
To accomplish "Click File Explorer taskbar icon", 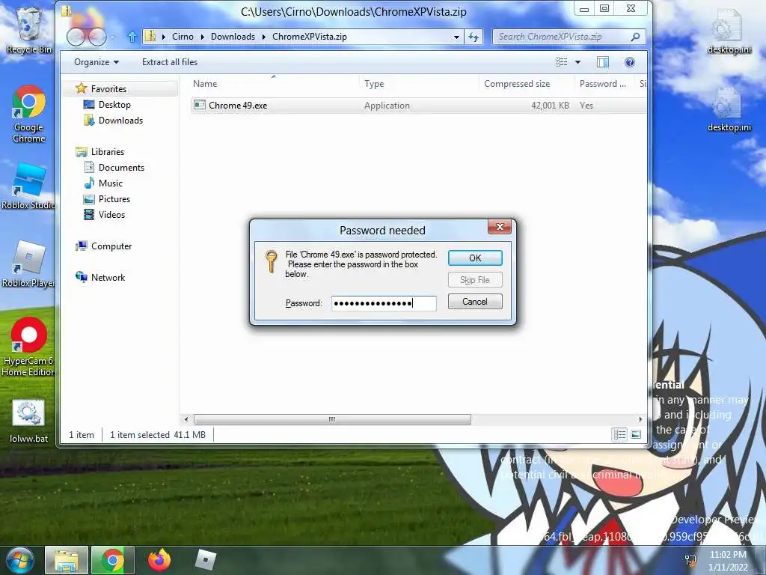I will point(67,560).
